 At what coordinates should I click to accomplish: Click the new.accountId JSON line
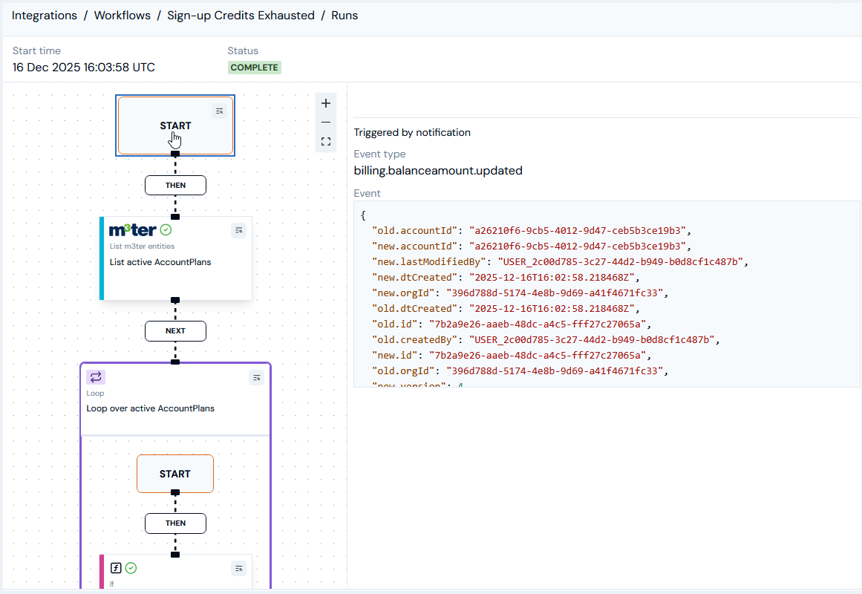(x=531, y=247)
